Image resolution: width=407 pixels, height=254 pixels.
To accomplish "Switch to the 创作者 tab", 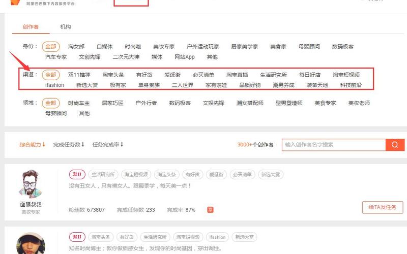I will pyautogui.click(x=31, y=27).
